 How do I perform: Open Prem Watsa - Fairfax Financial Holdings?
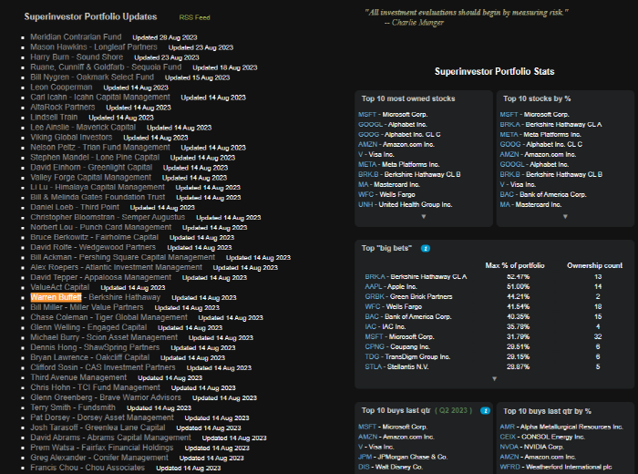point(102,448)
